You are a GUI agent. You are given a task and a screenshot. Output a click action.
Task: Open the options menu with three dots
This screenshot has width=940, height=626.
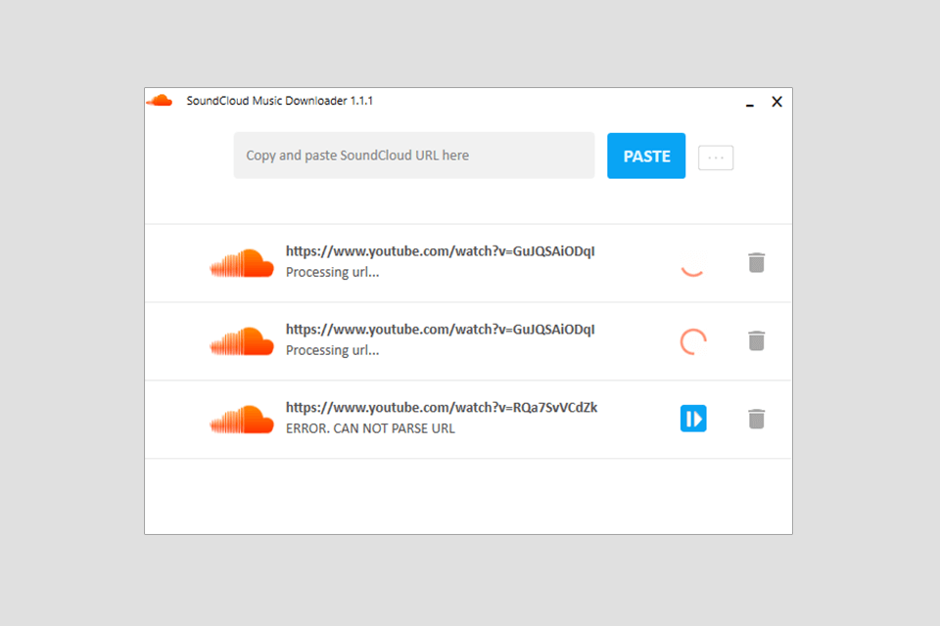[716, 156]
